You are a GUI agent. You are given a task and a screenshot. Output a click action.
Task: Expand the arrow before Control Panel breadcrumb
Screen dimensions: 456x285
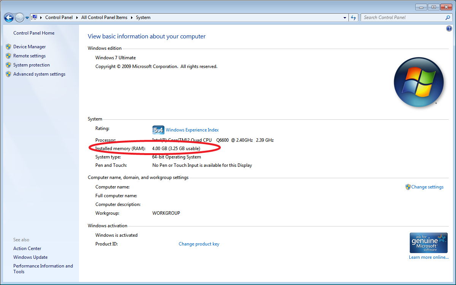(41, 17)
